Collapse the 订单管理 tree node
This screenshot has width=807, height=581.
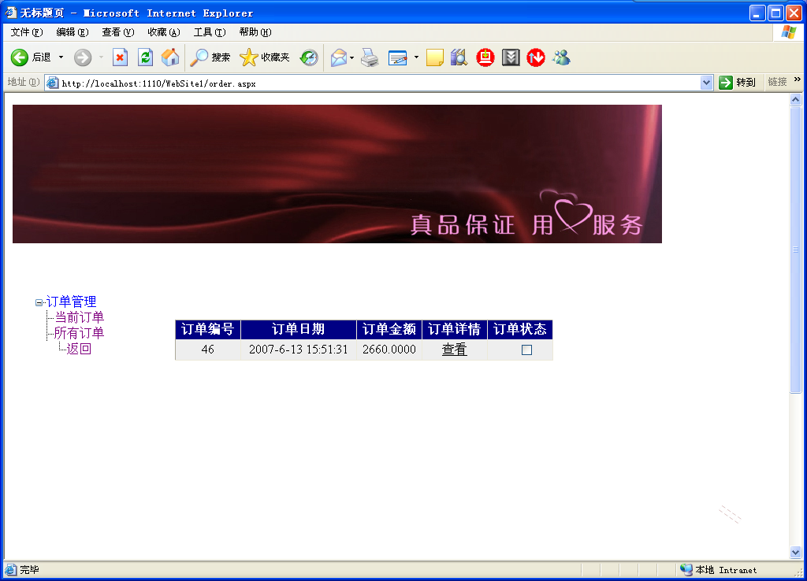(x=39, y=302)
